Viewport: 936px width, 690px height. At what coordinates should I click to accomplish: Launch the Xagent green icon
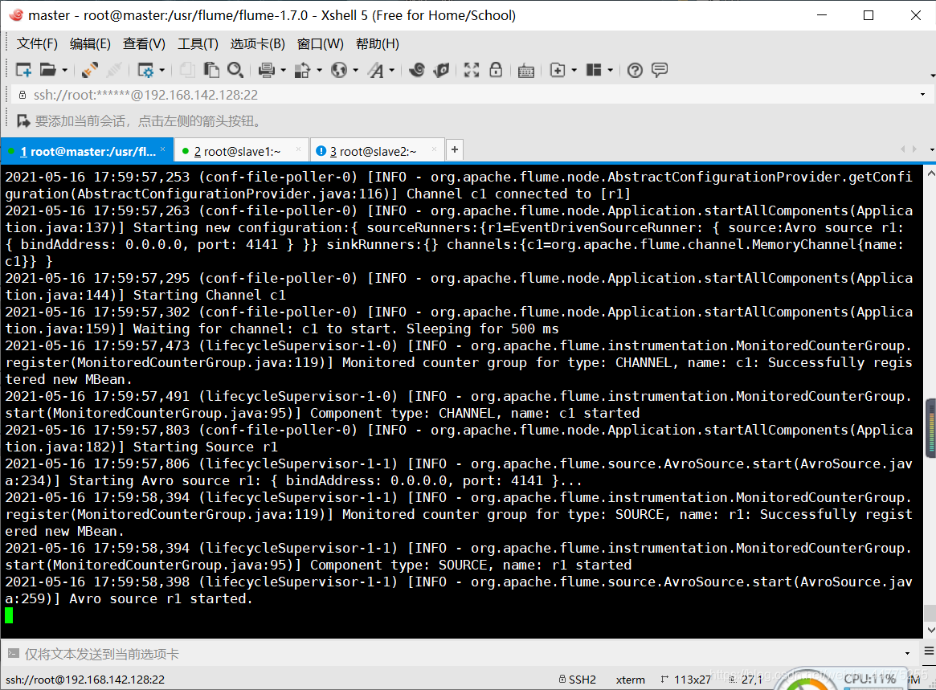point(441,71)
